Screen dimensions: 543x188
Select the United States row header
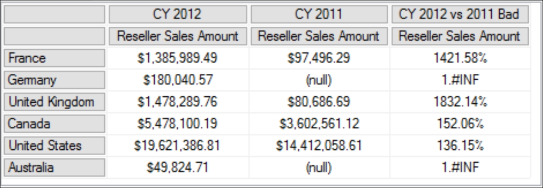click(54, 146)
